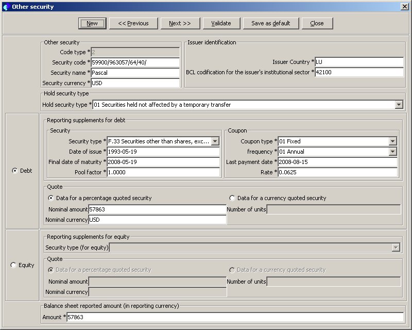Screen dimensions: 412x330
Task: Click the Security name field
Action: (x=134, y=73)
